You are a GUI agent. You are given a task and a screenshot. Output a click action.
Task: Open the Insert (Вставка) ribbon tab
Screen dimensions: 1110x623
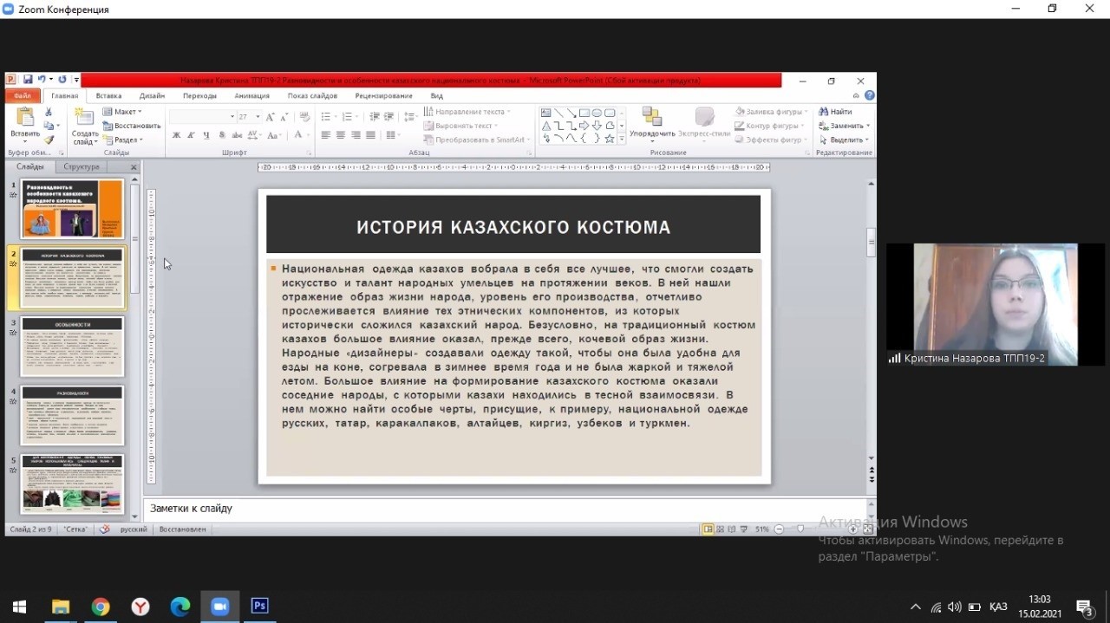click(x=108, y=96)
